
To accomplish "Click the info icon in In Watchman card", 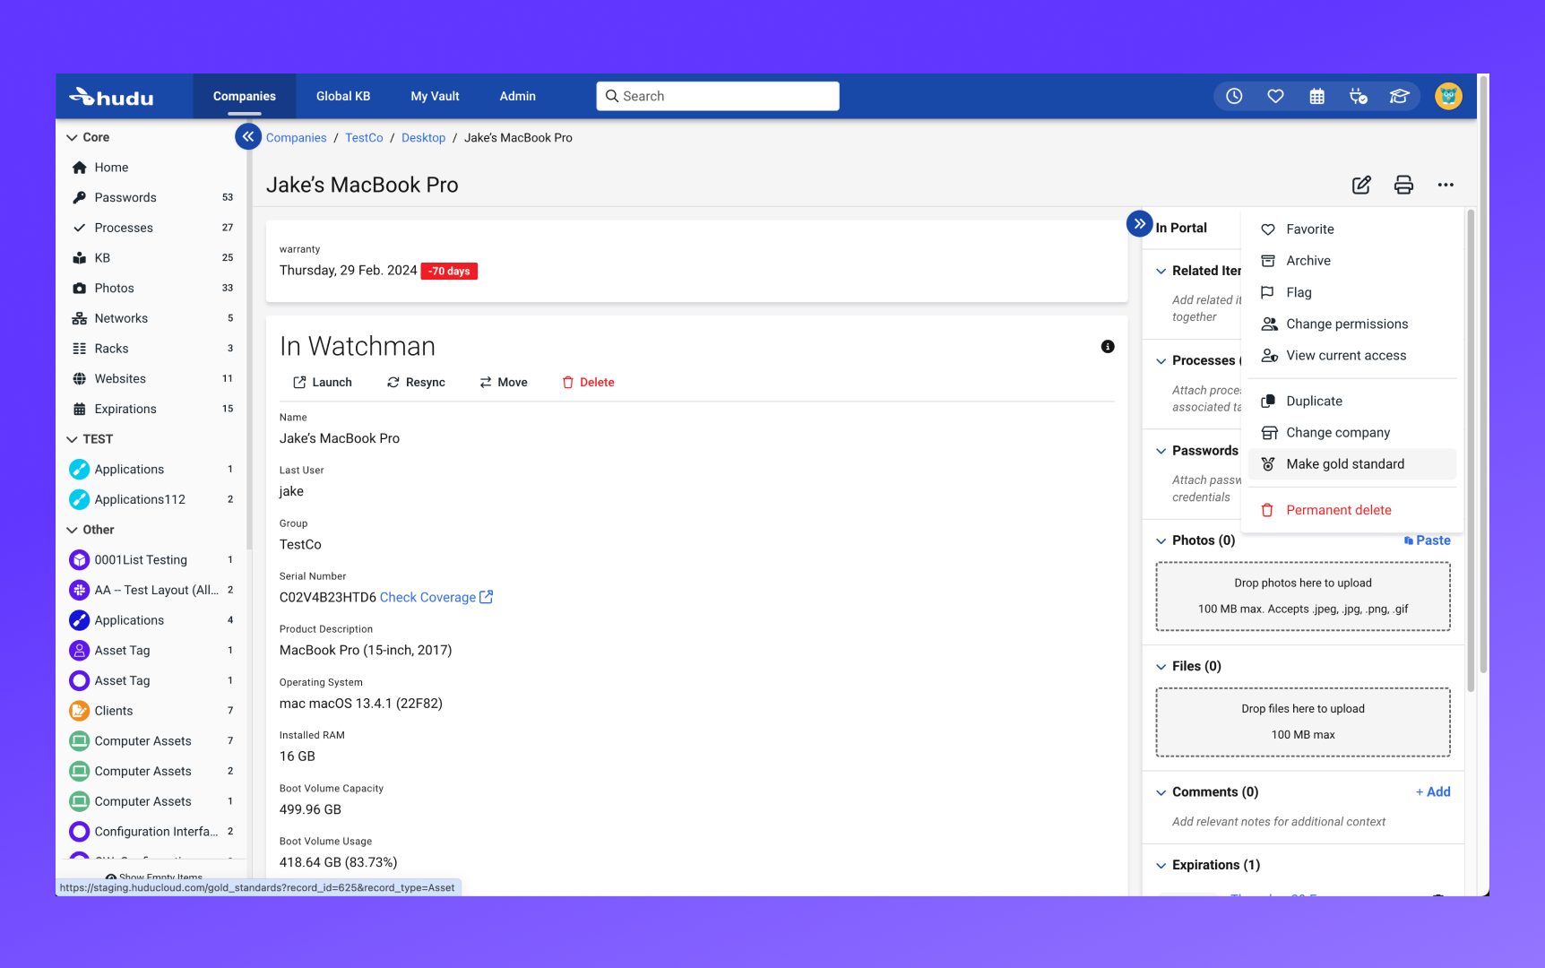I will (x=1108, y=347).
